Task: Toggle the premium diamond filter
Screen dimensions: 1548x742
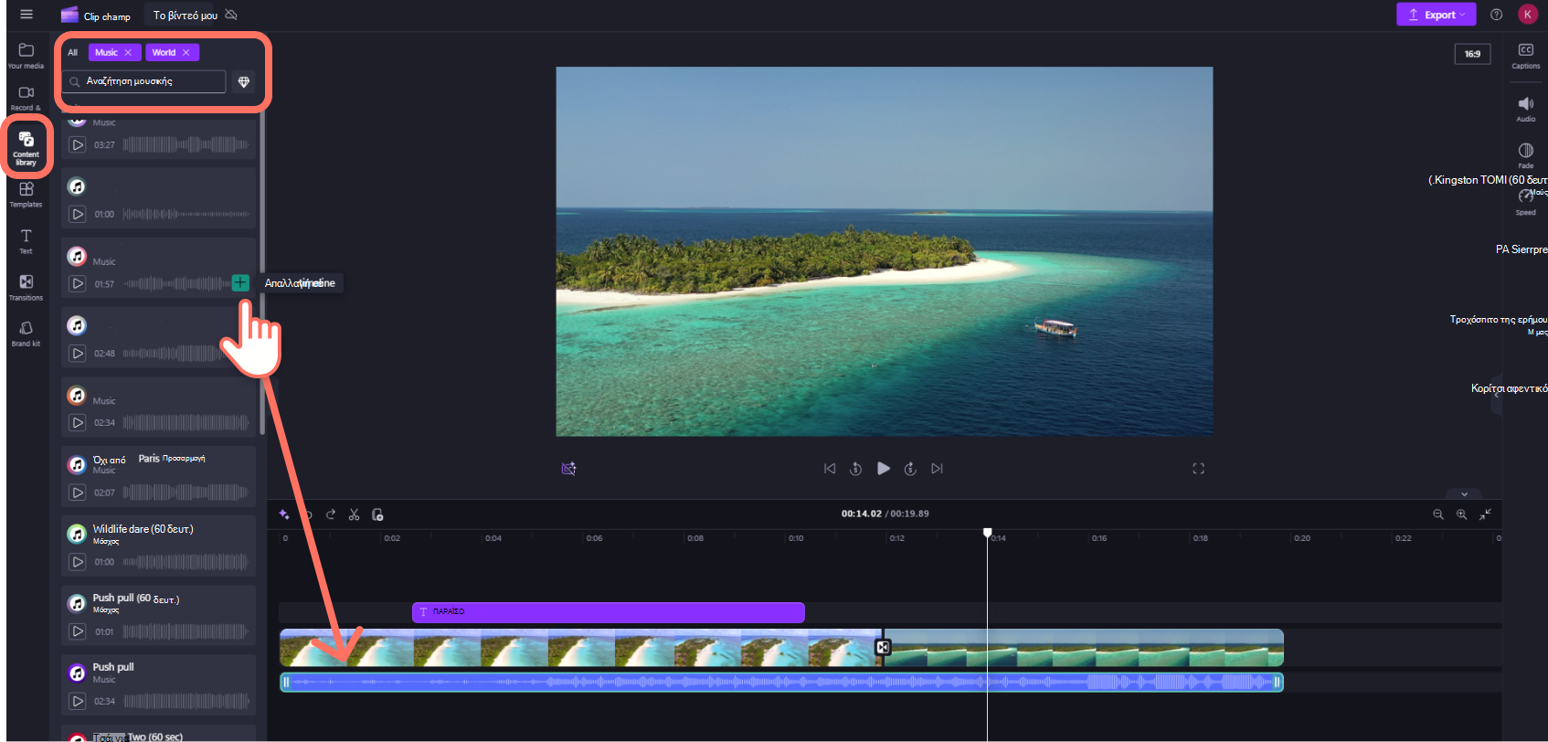Action: (x=244, y=81)
